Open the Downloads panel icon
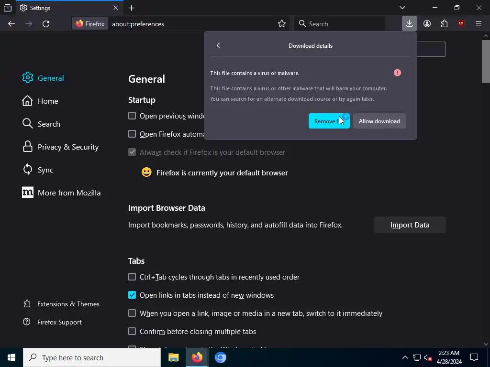The width and height of the screenshot is (490, 367). (x=410, y=23)
